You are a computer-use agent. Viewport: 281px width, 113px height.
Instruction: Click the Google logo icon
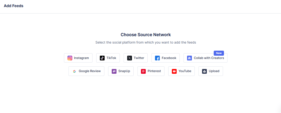(x=74, y=71)
